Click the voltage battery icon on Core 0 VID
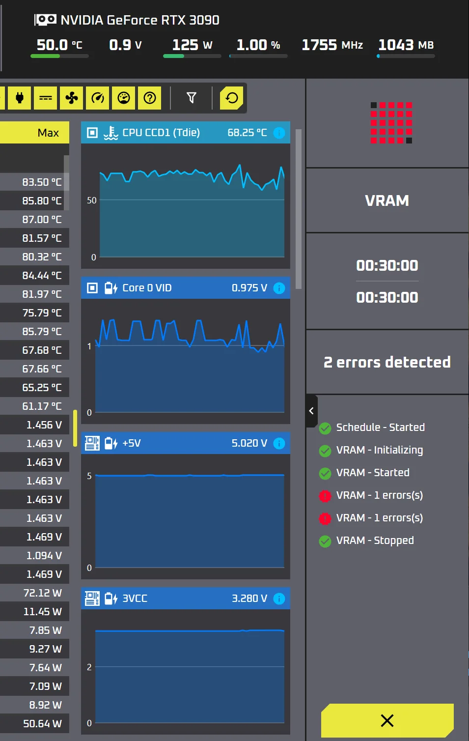 (x=111, y=288)
